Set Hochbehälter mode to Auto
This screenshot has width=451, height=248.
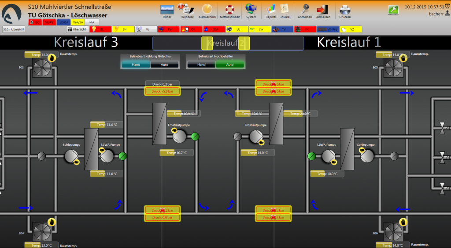[230, 65]
